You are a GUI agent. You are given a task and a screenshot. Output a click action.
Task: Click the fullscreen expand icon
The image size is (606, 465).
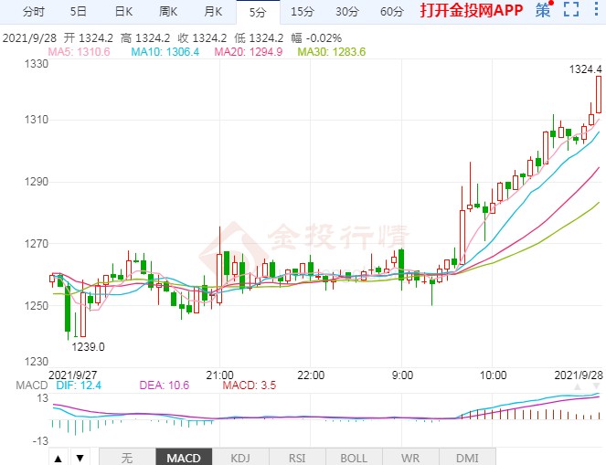(x=571, y=11)
